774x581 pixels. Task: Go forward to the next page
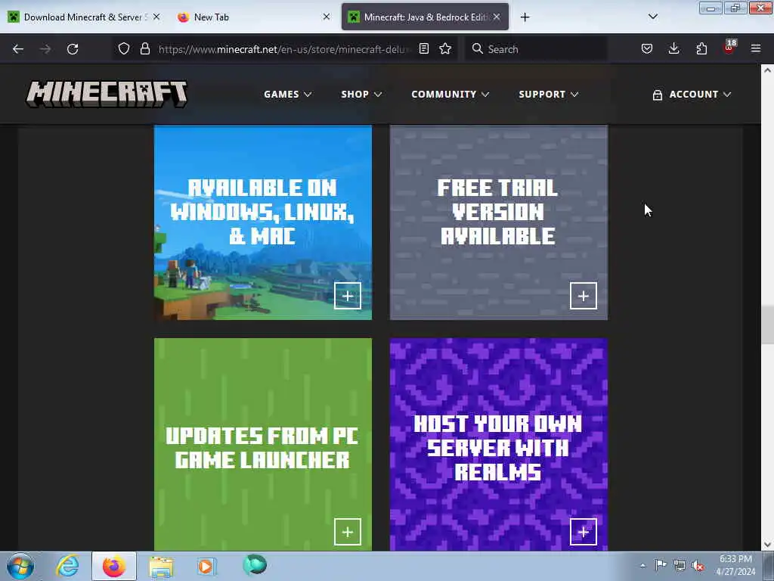[x=45, y=49]
